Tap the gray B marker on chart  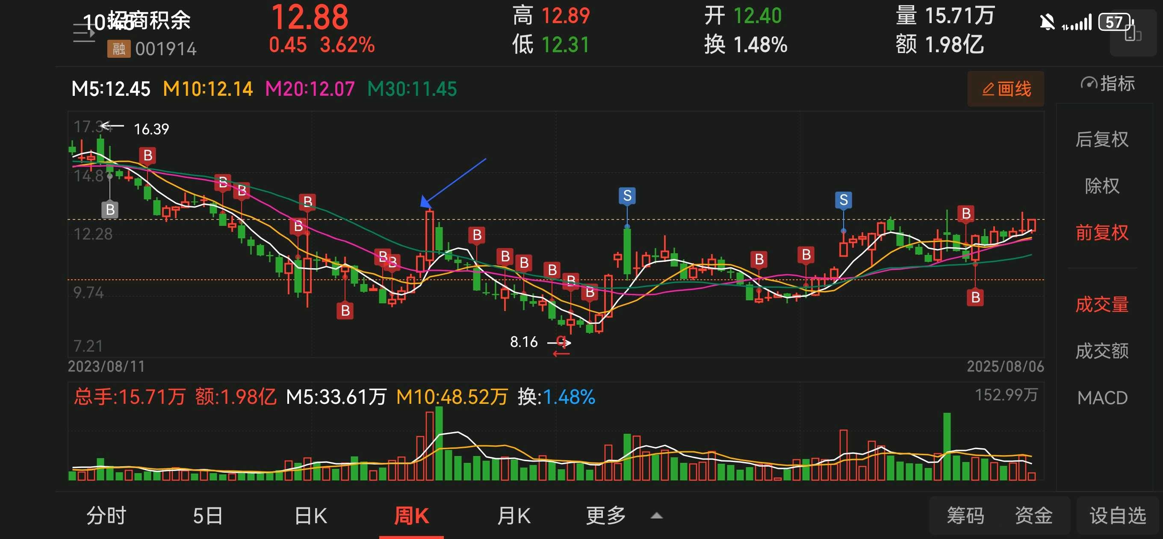click(x=110, y=210)
